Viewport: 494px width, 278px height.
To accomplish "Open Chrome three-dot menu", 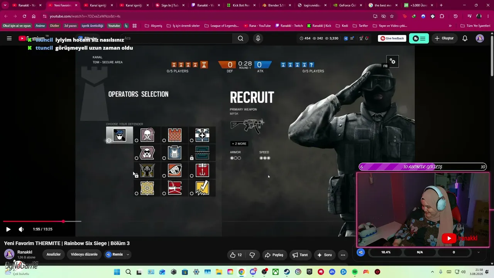I will (x=488, y=16).
